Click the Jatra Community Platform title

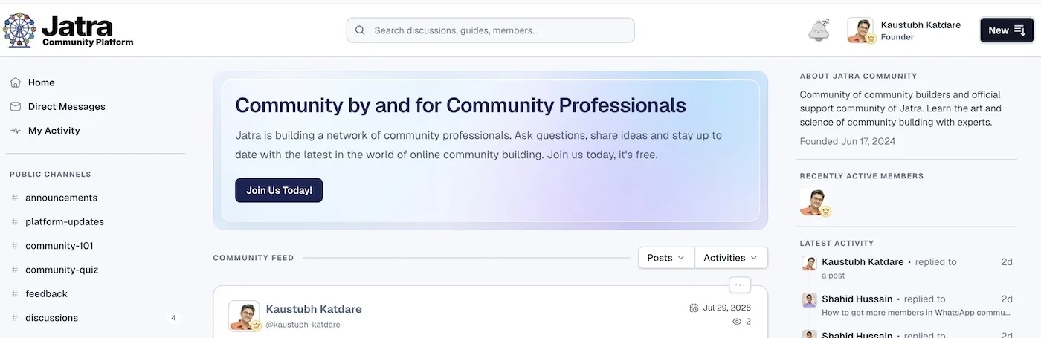(88, 30)
